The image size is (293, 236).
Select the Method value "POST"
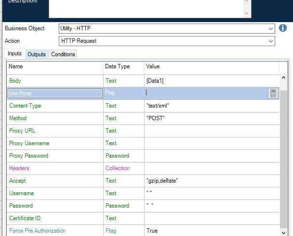pos(156,118)
